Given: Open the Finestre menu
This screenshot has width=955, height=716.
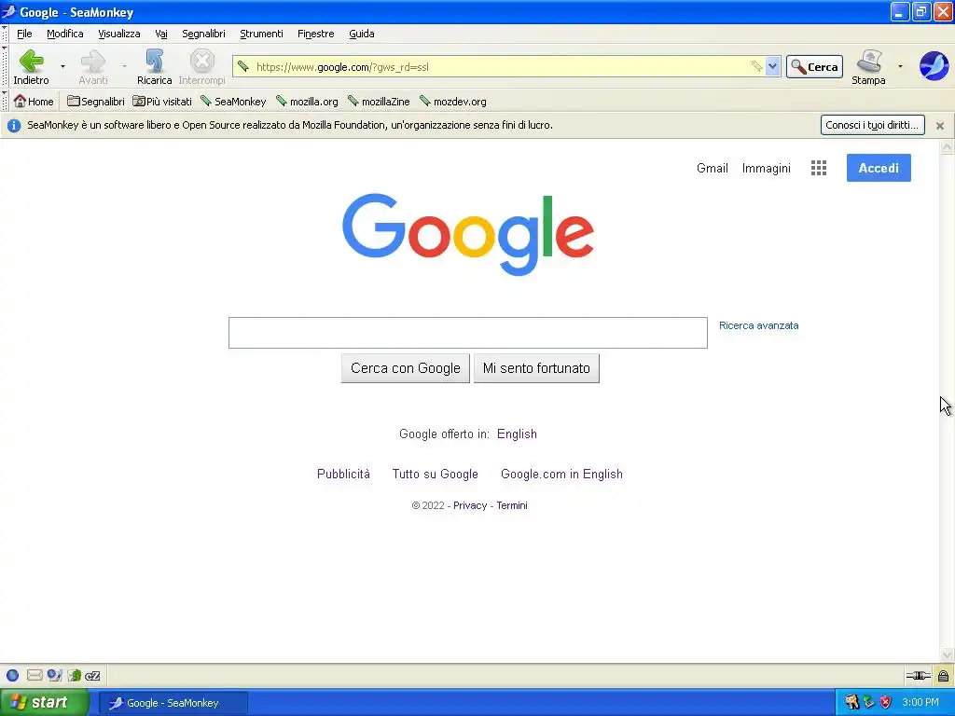Looking at the screenshot, I should coord(315,34).
